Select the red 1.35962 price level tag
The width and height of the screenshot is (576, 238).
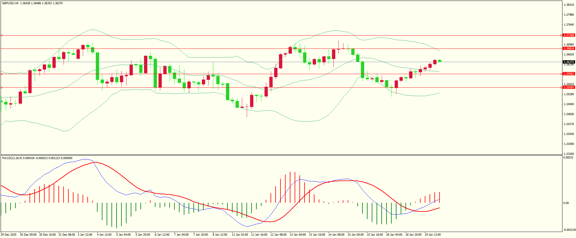(569, 74)
